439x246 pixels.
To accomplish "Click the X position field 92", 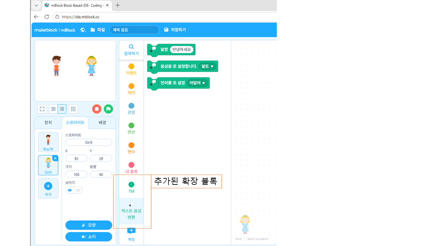I will click(x=76, y=159).
